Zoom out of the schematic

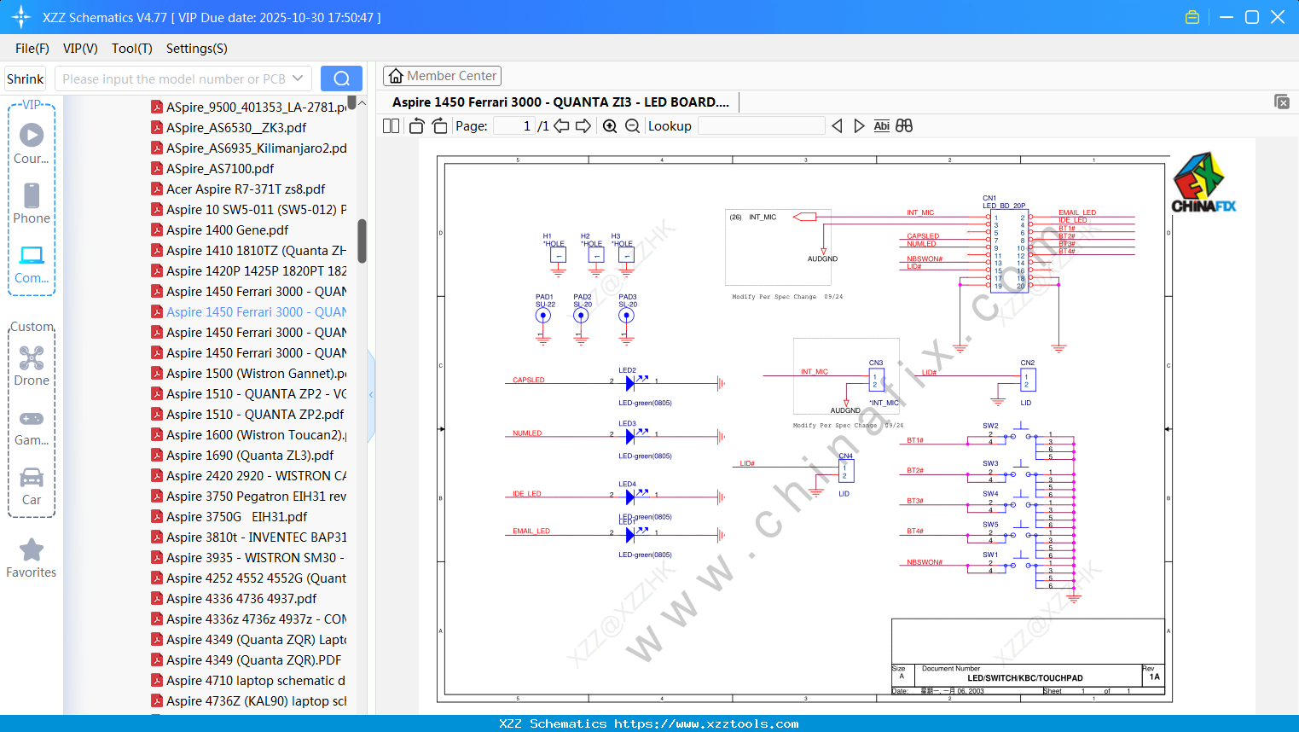click(x=632, y=126)
